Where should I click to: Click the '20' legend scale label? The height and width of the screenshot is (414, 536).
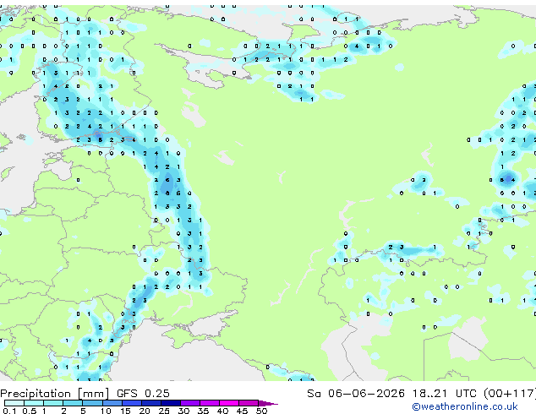(x=145, y=411)
